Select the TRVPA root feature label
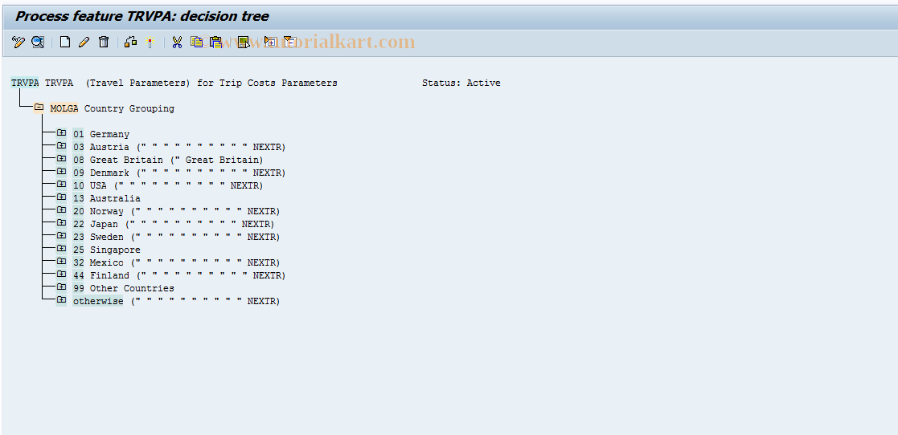 25,83
